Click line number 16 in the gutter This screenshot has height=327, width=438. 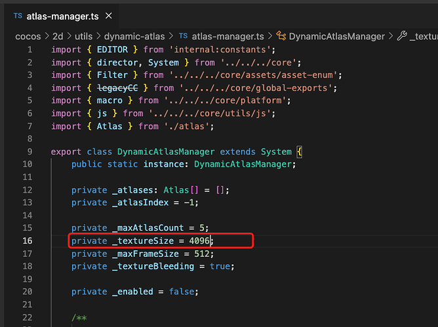(x=27, y=240)
